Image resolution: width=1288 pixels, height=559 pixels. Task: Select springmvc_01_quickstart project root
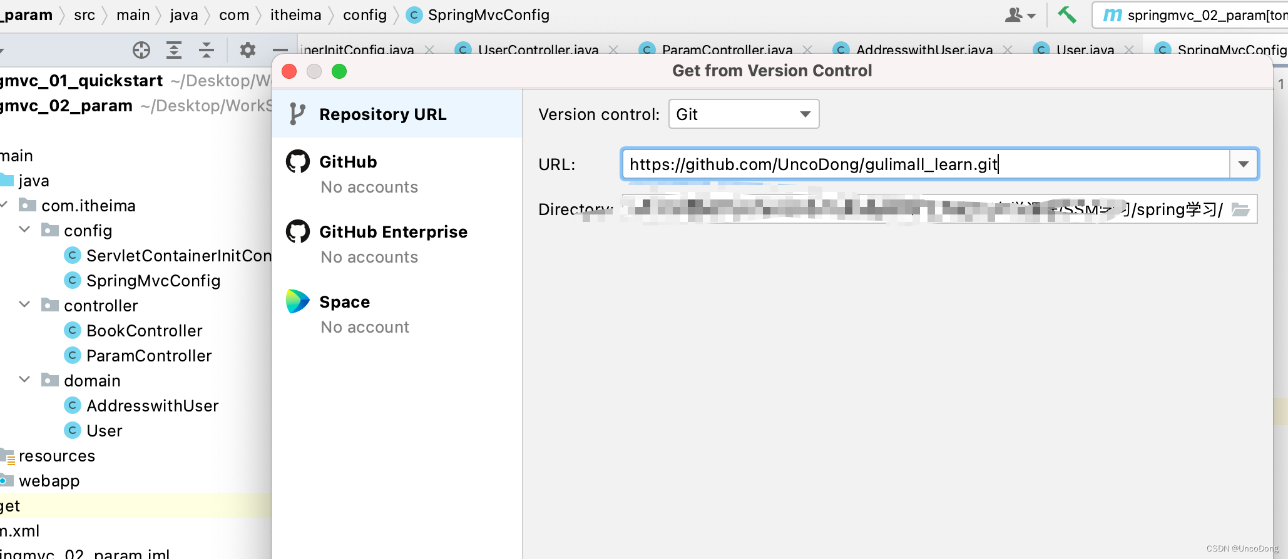81,81
